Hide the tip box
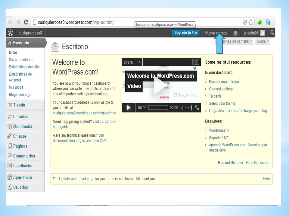 266,179
